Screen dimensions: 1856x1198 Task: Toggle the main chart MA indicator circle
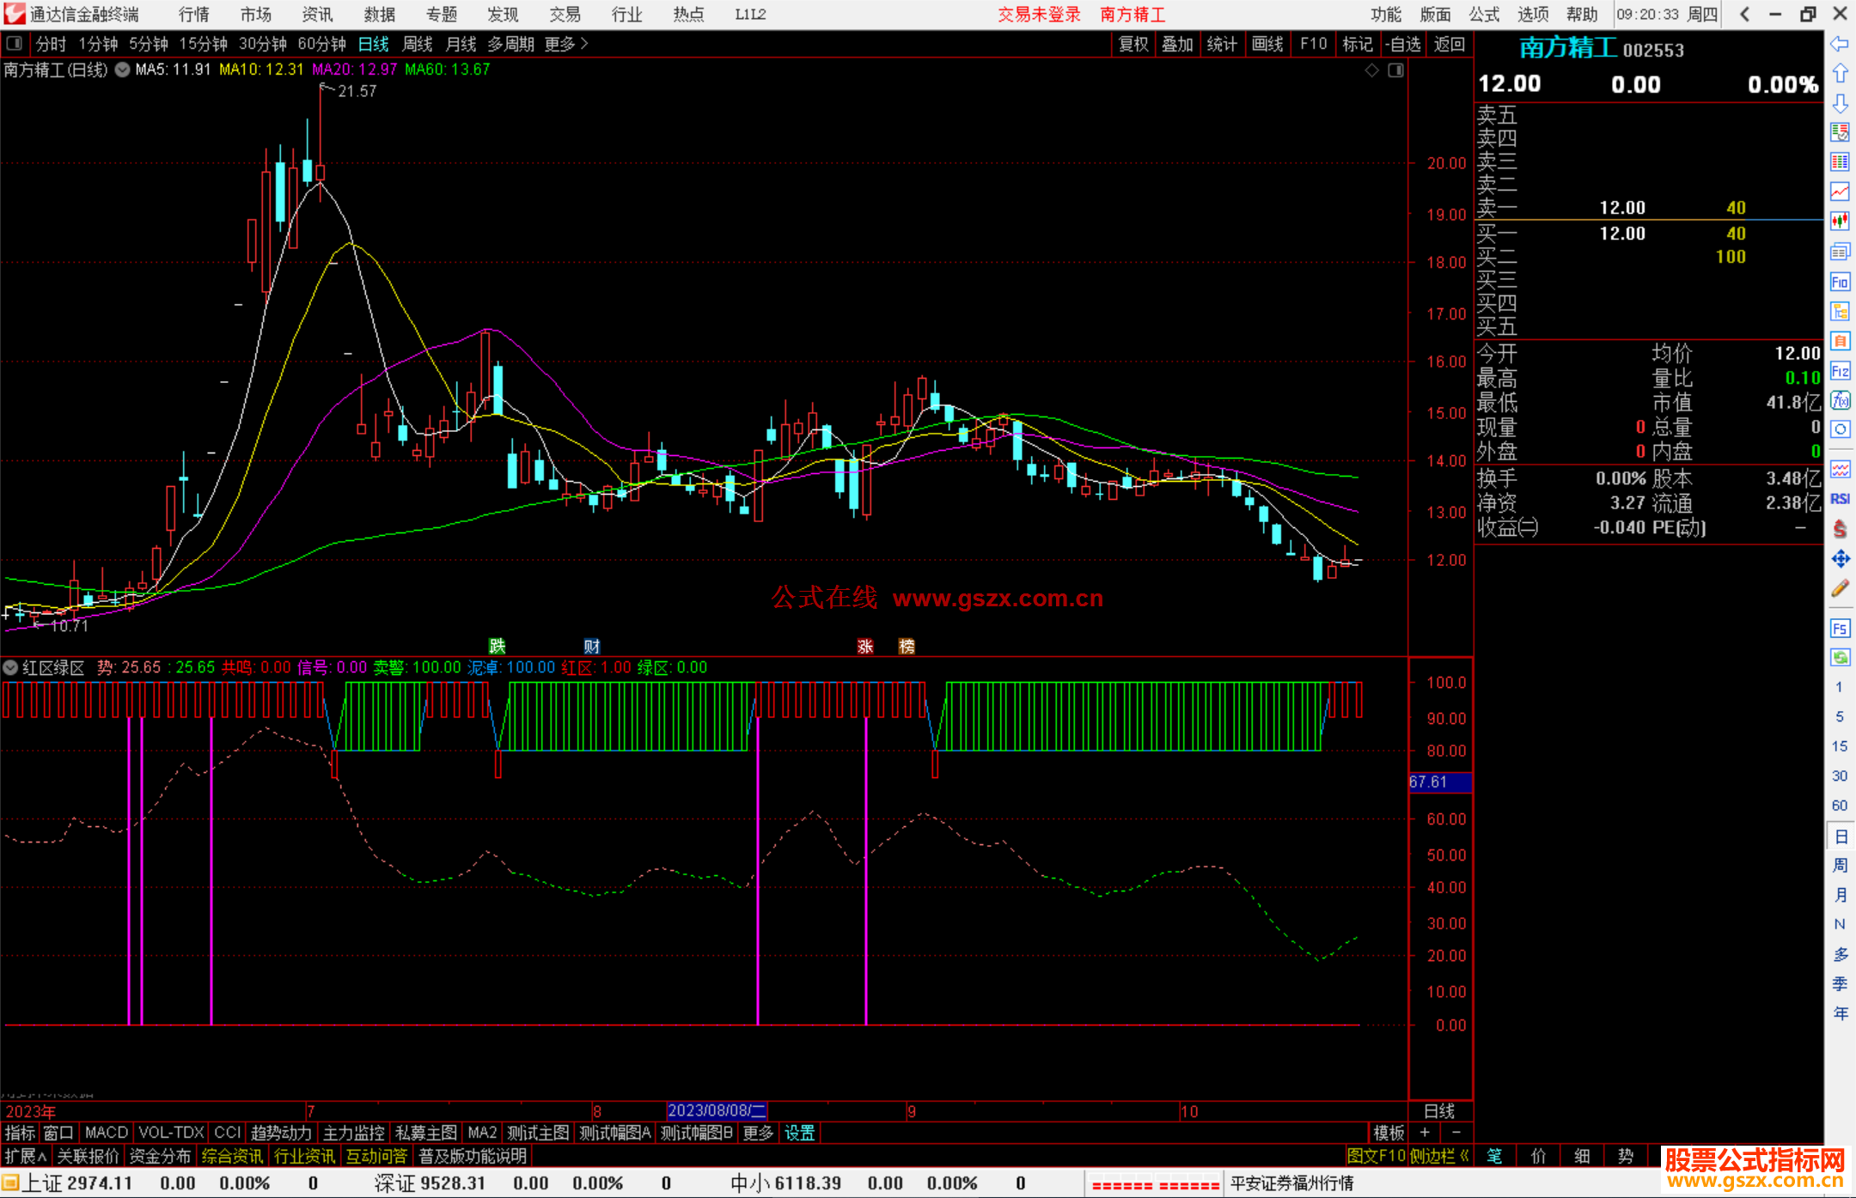coord(122,70)
